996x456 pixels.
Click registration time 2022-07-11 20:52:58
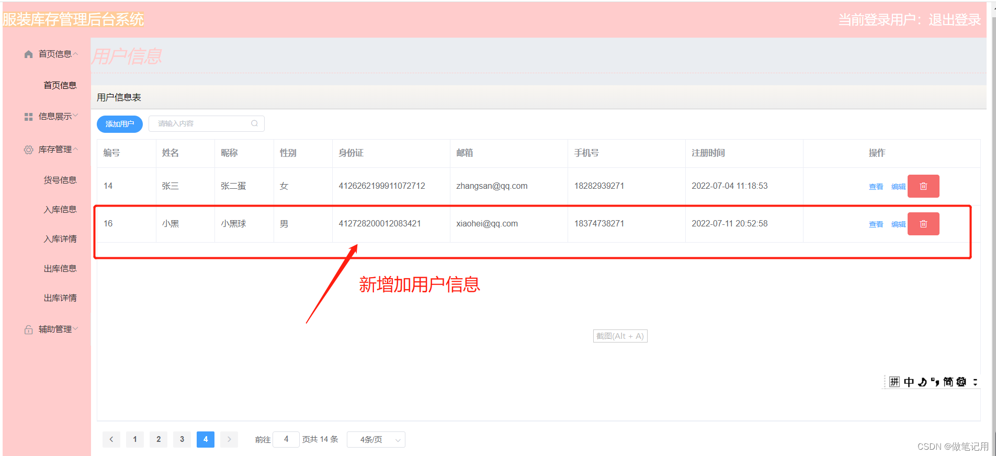(x=730, y=223)
